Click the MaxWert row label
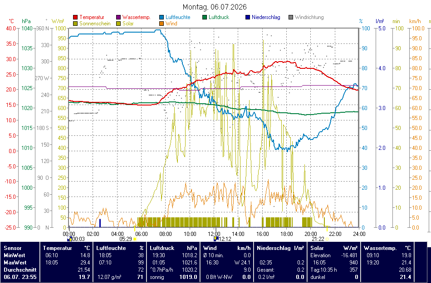Viewport: 431px width, 283px height. point(15,263)
